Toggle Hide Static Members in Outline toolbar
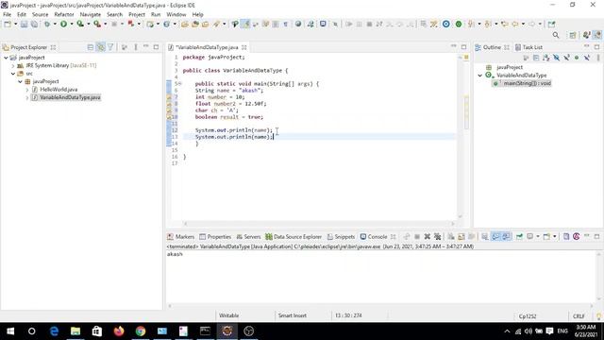Viewport: 604px width, 340px height. pos(566,58)
